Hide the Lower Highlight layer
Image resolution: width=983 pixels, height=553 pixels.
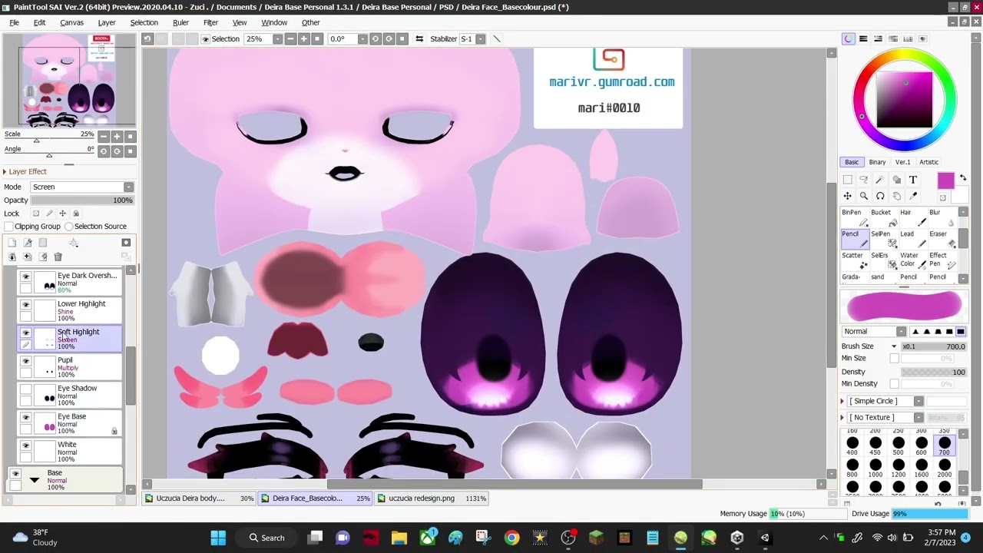pos(25,304)
